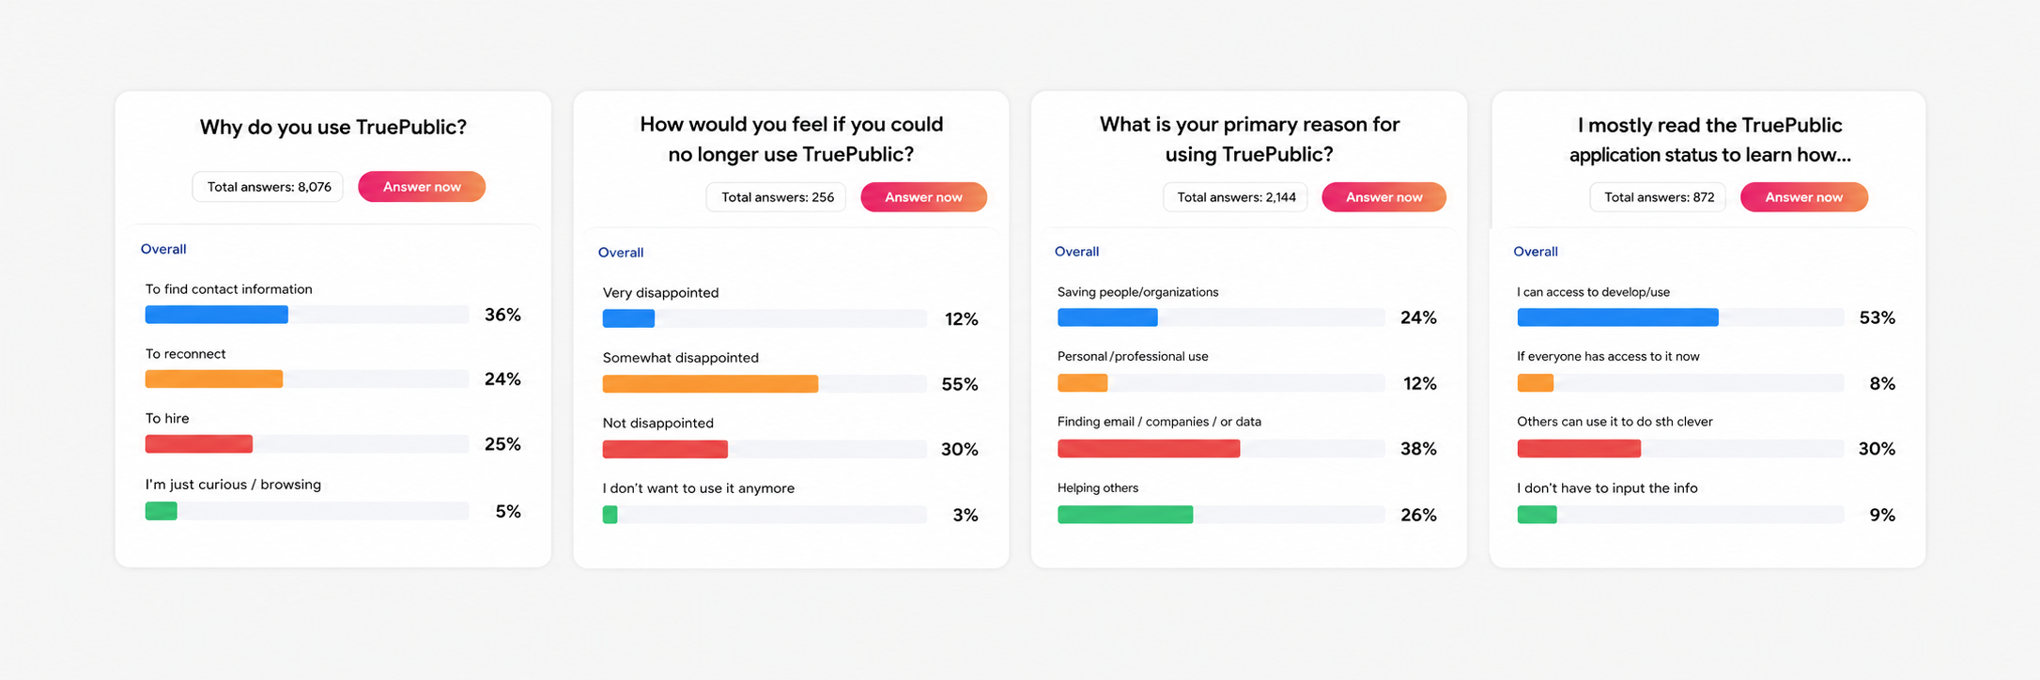
Task: Choose the Overall tab in the fourth poll card
Action: [x=1536, y=252]
